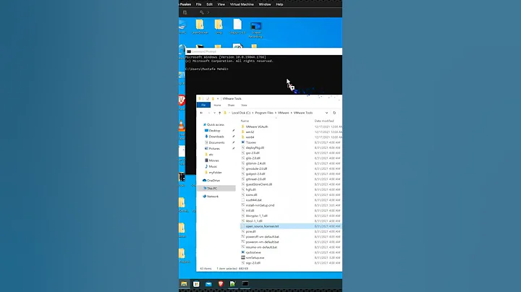Click the Refresh button next to the address bar
The height and width of the screenshot is (292, 521).
[x=334, y=113]
